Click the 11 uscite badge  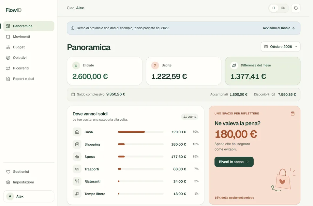[x=190, y=117]
